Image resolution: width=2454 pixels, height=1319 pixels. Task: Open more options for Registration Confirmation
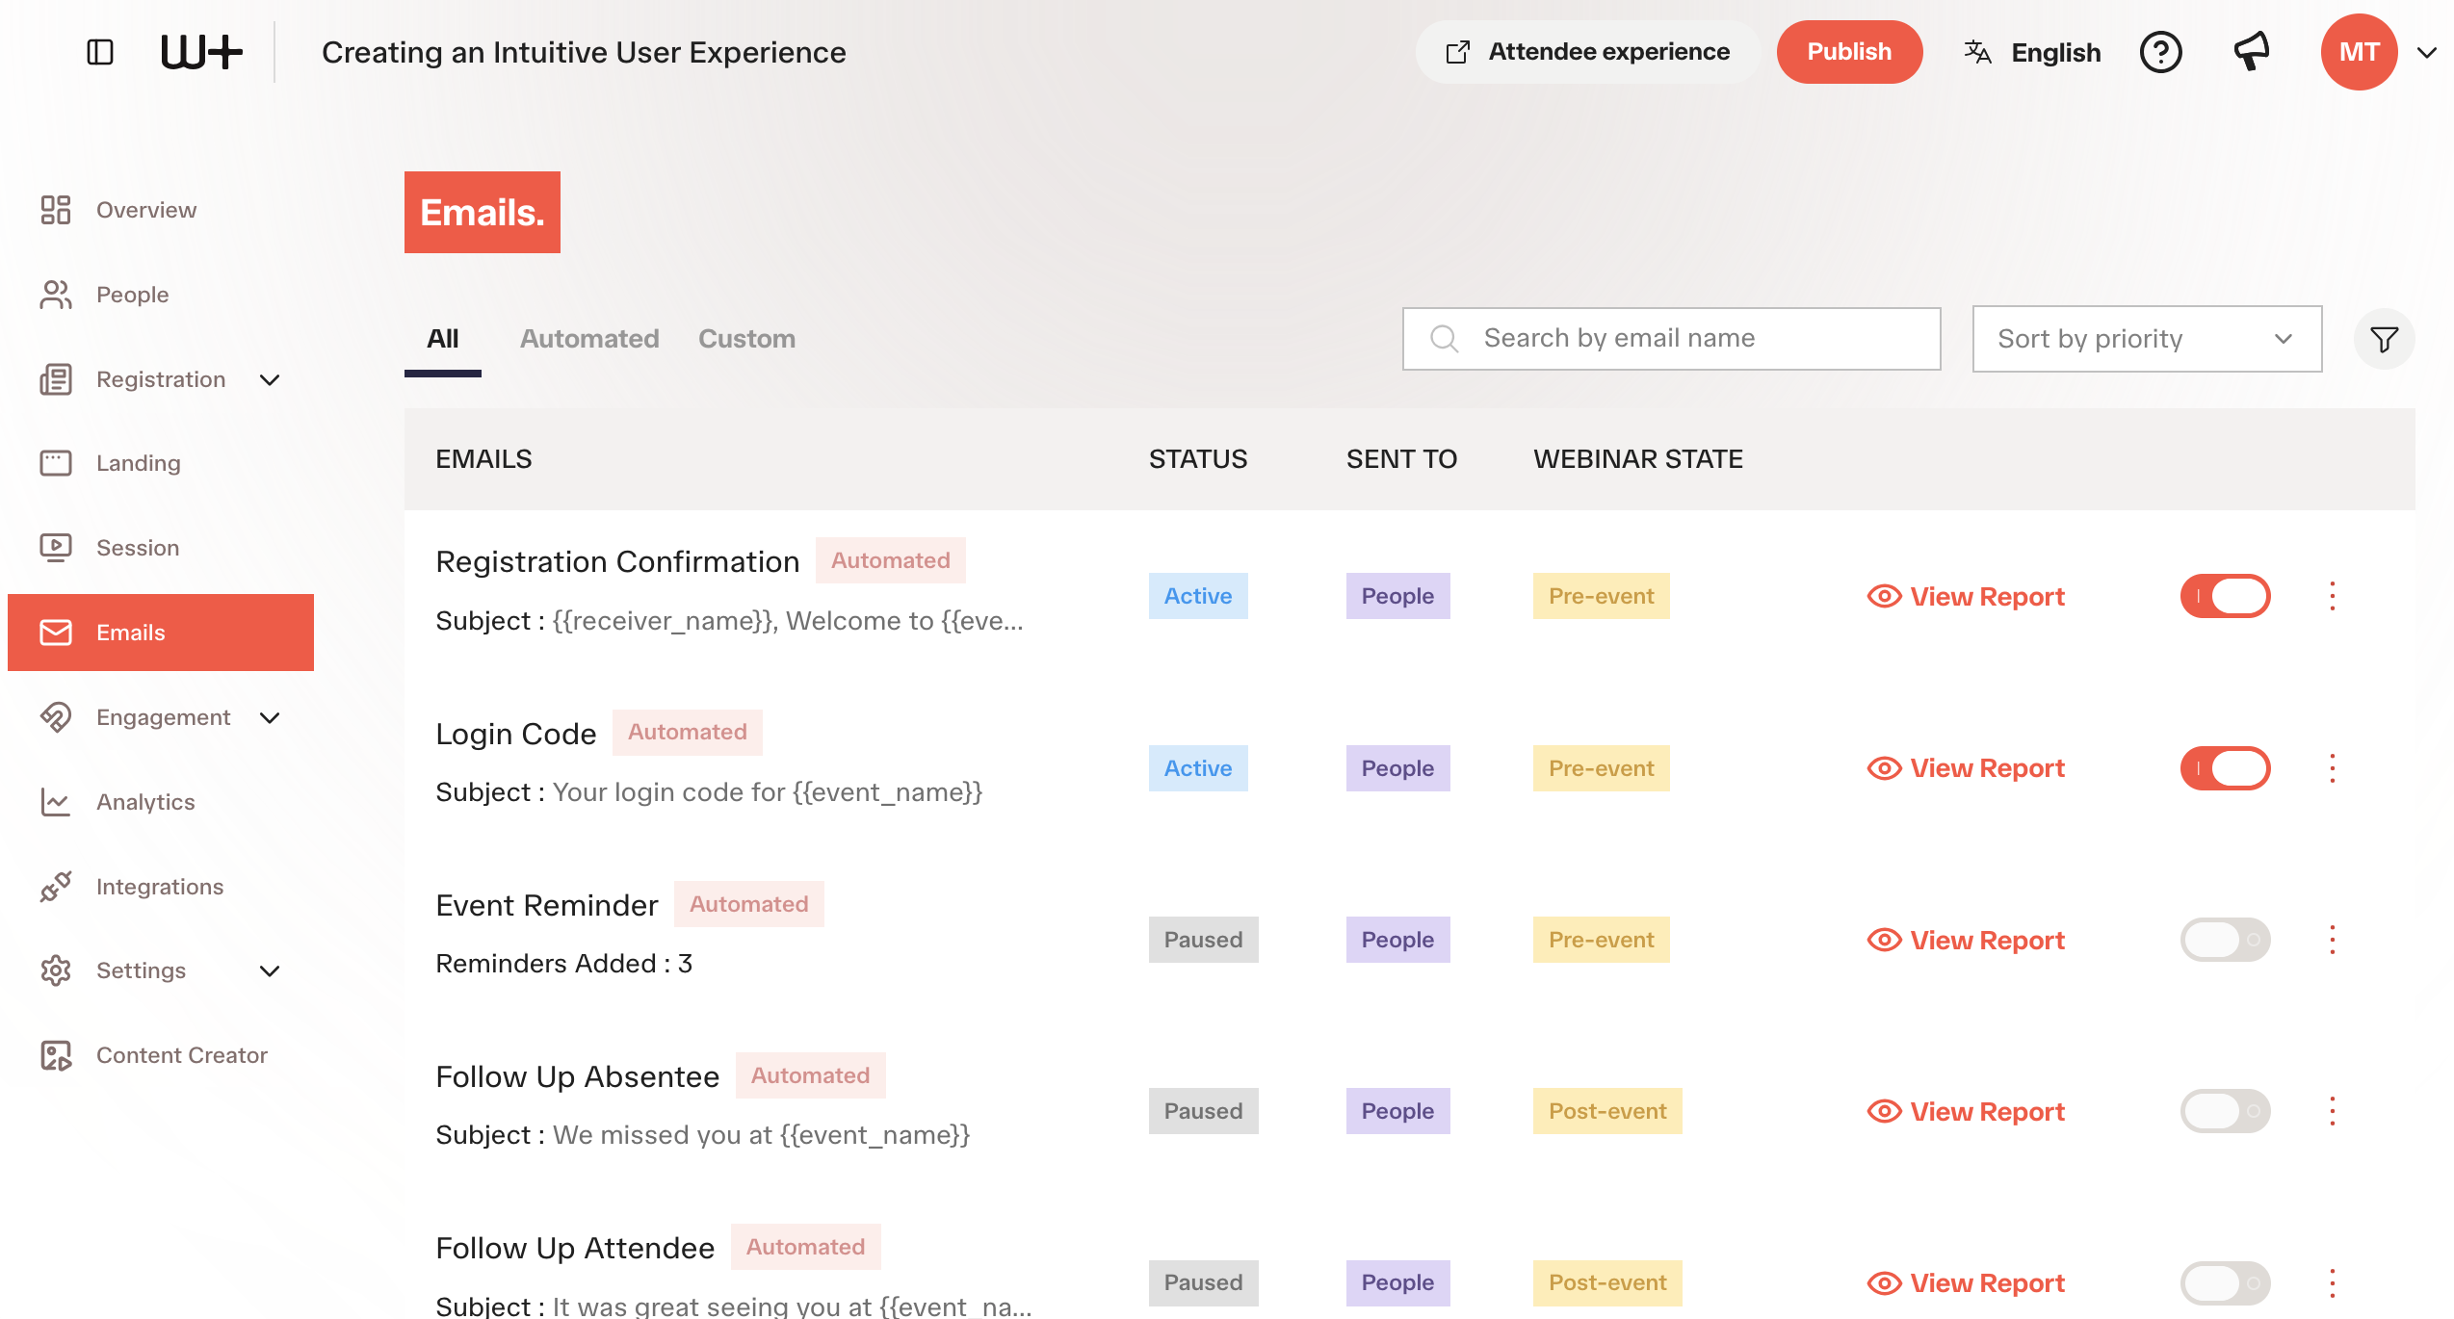coord(2333,596)
